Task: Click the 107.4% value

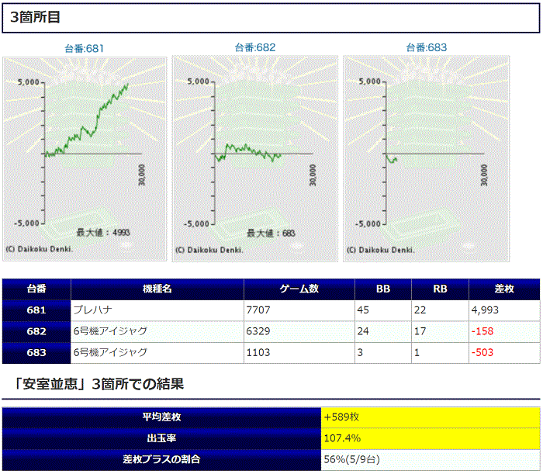Action: coord(431,438)
